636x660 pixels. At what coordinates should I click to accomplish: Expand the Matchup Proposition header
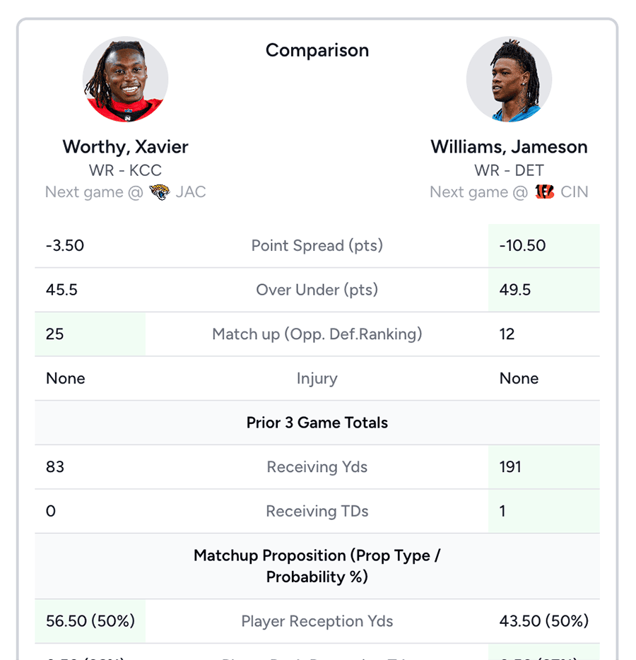[x=317, y=565]
